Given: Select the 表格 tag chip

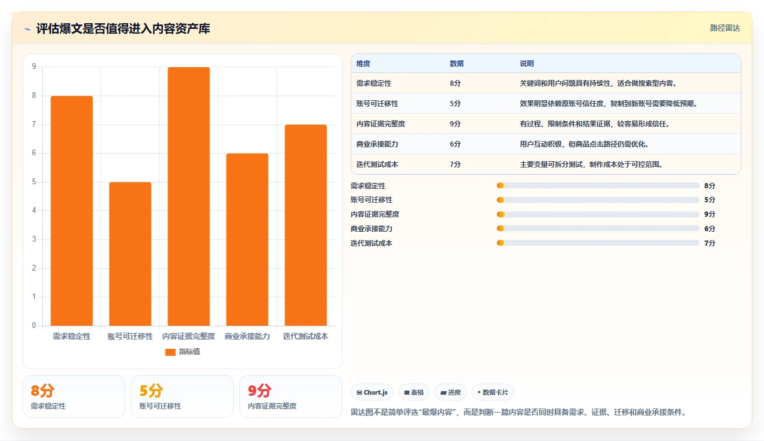Looking at the screenshot, I should click(x=414, y=392).
